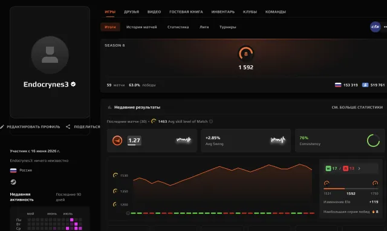The image size is (387, 231).
Task: Click the blue region ranking icon 519 761
Action: [x=365, y=85]
